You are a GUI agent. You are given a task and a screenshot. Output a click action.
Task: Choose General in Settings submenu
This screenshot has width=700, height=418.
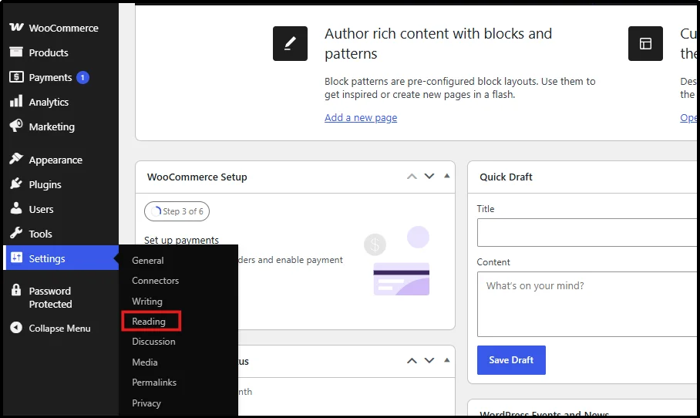148,261
